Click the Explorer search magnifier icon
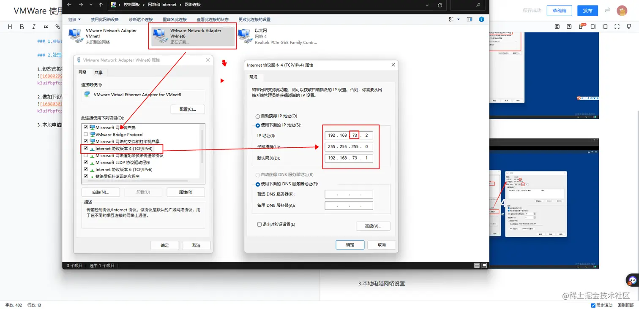This screenshot has width=639, height=309. point(478,5)
